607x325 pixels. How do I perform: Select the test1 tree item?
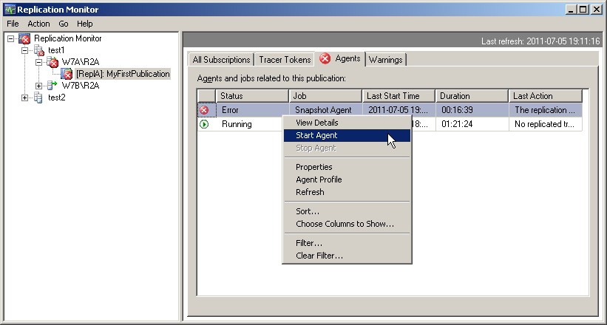56,50
